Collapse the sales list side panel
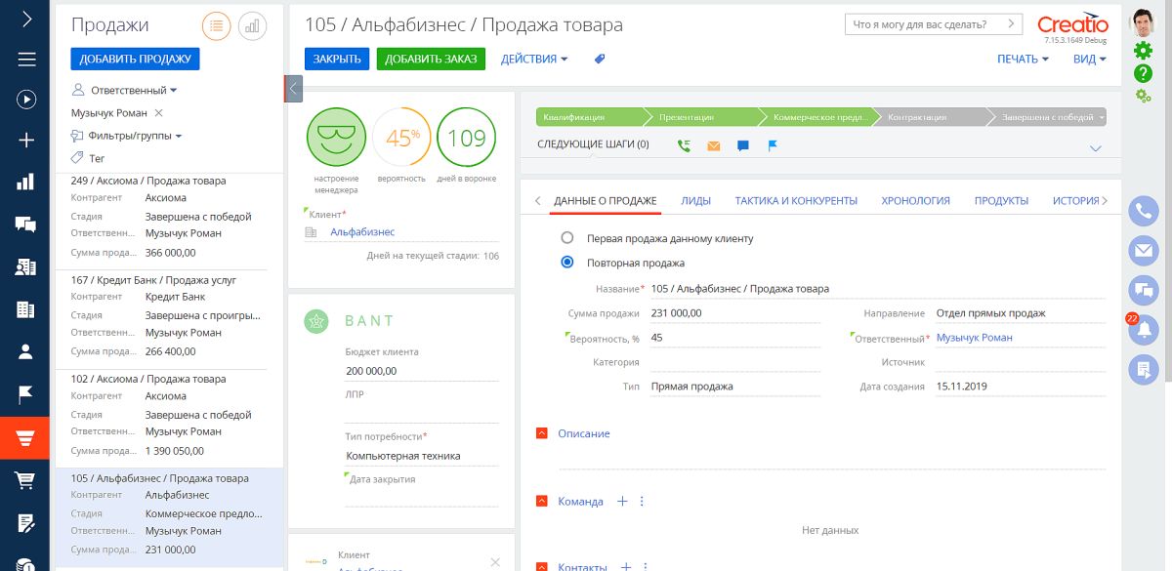 coord(294,89)
